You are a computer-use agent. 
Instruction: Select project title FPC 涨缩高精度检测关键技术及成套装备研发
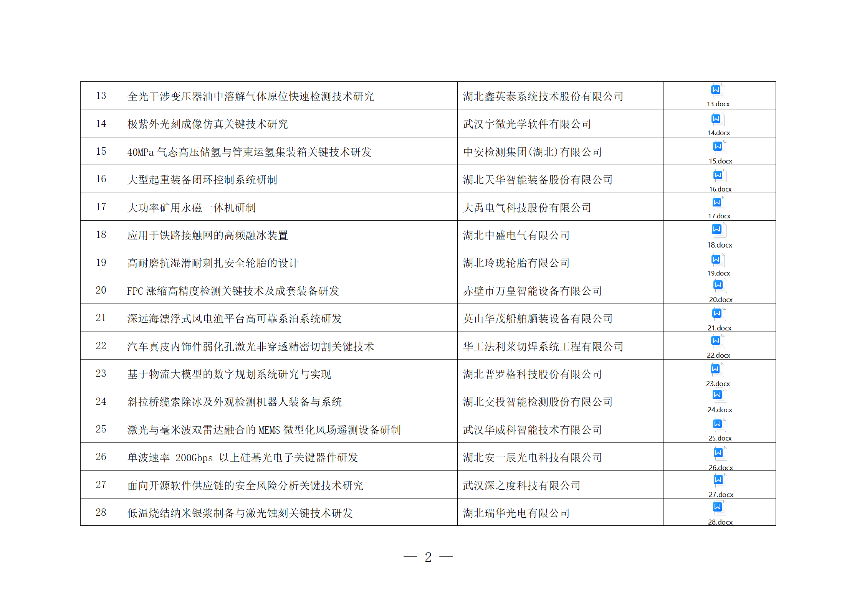click(x=233, y=291)
